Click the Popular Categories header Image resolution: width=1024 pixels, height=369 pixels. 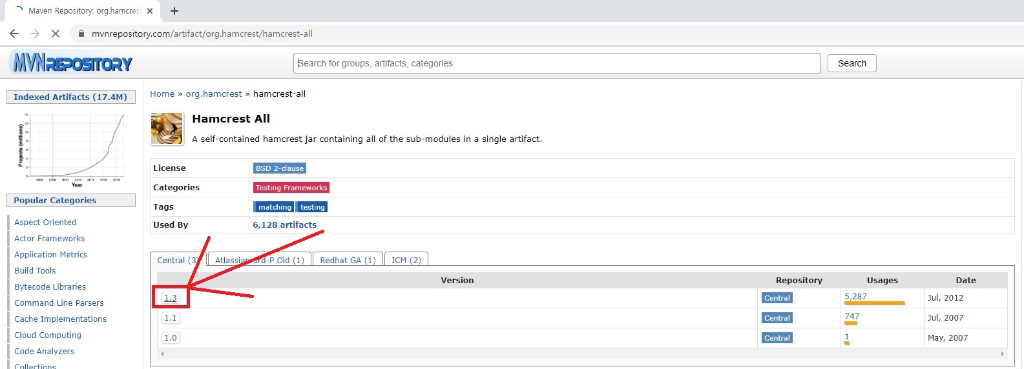click(x=71, y=201)
